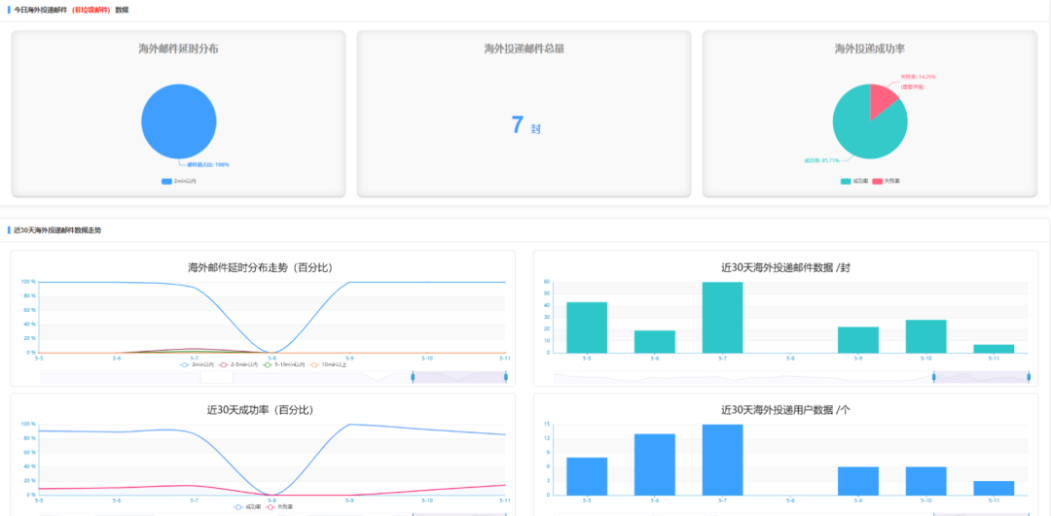1051x516 pixels.
Task: Click the 近30天成功率（百分比） chart title
Action: [261, 409]
